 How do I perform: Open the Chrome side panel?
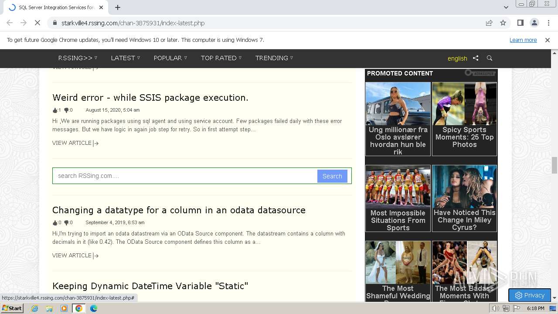pyautogui.click(x=520, y=23)
